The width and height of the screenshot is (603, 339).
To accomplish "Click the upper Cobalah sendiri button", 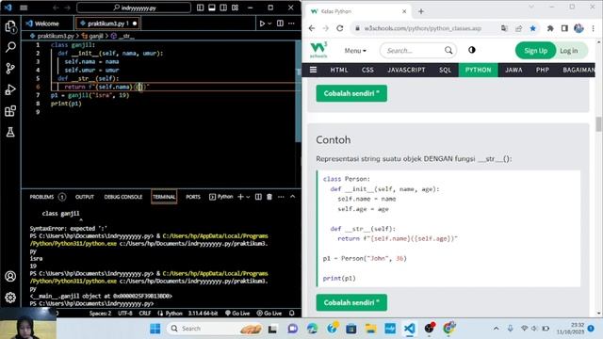I will coord(351,93).
